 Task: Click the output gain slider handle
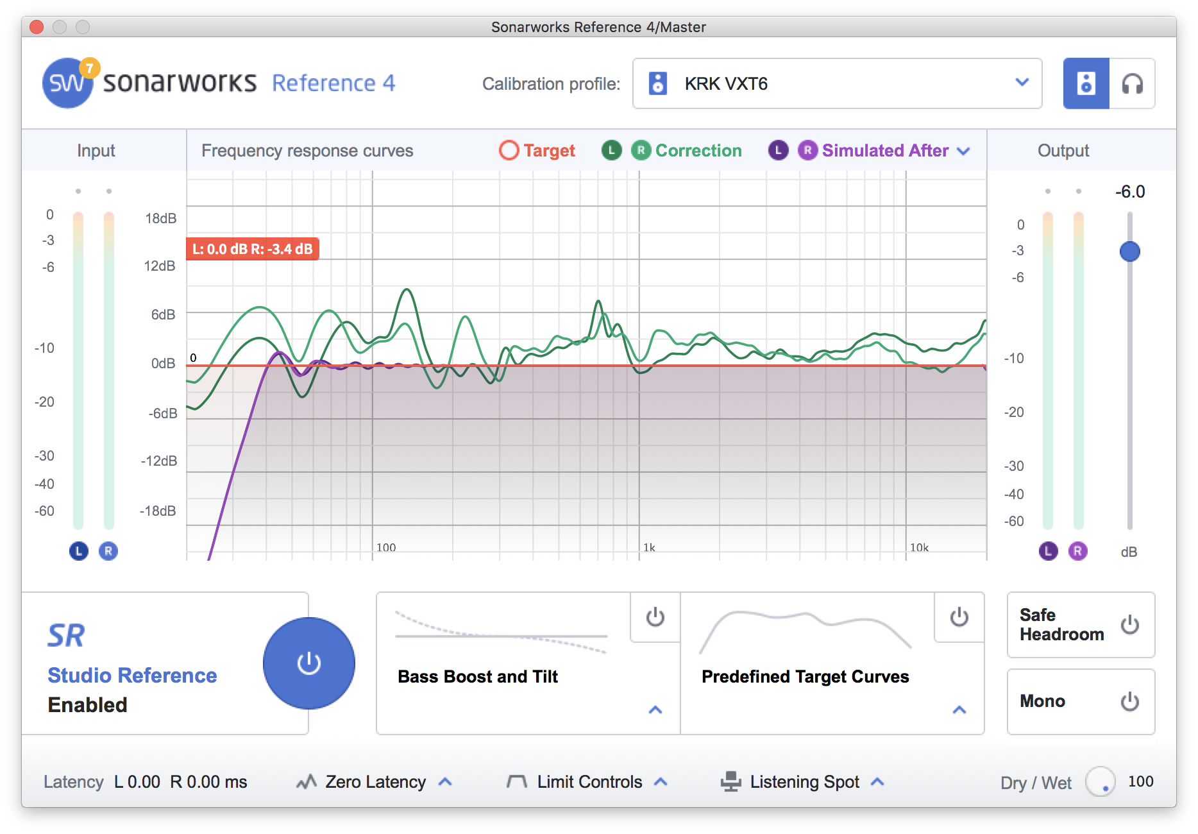(x=1129, y=251)
